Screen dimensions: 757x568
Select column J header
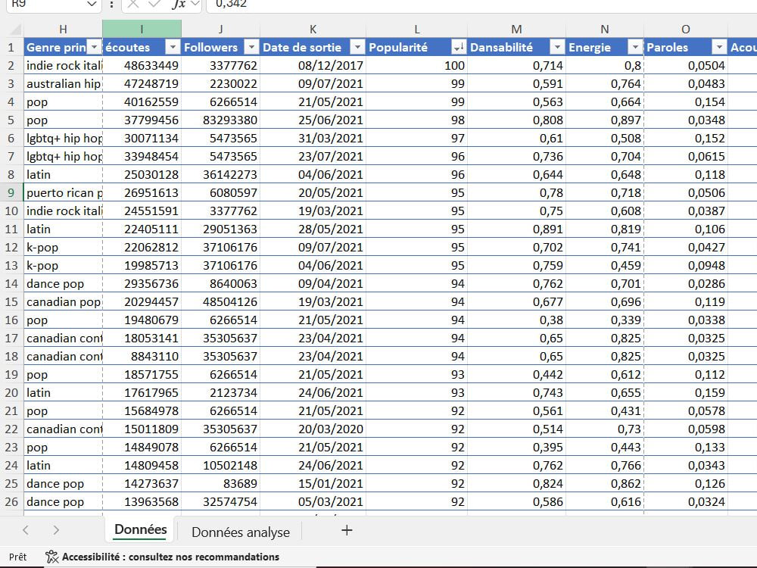[x=220, y=30]
